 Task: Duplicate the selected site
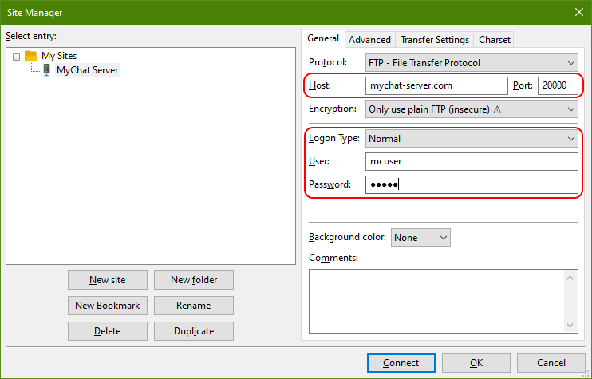[193, 331]
